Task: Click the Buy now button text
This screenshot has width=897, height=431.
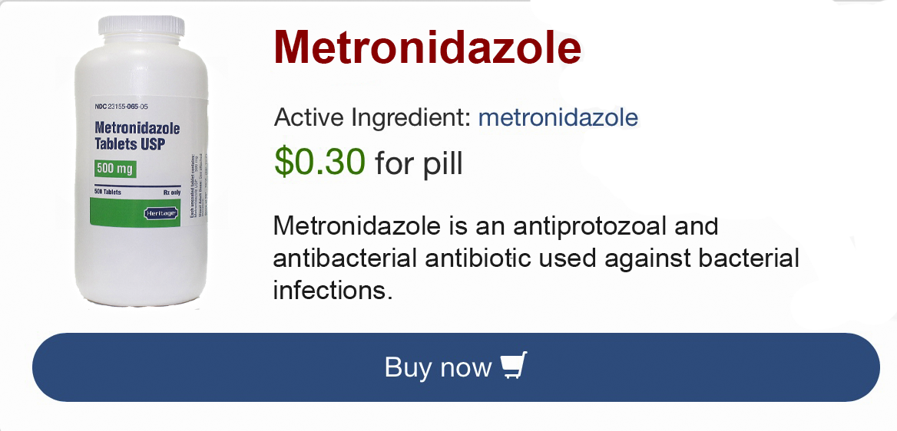Action: pos(439,367)
